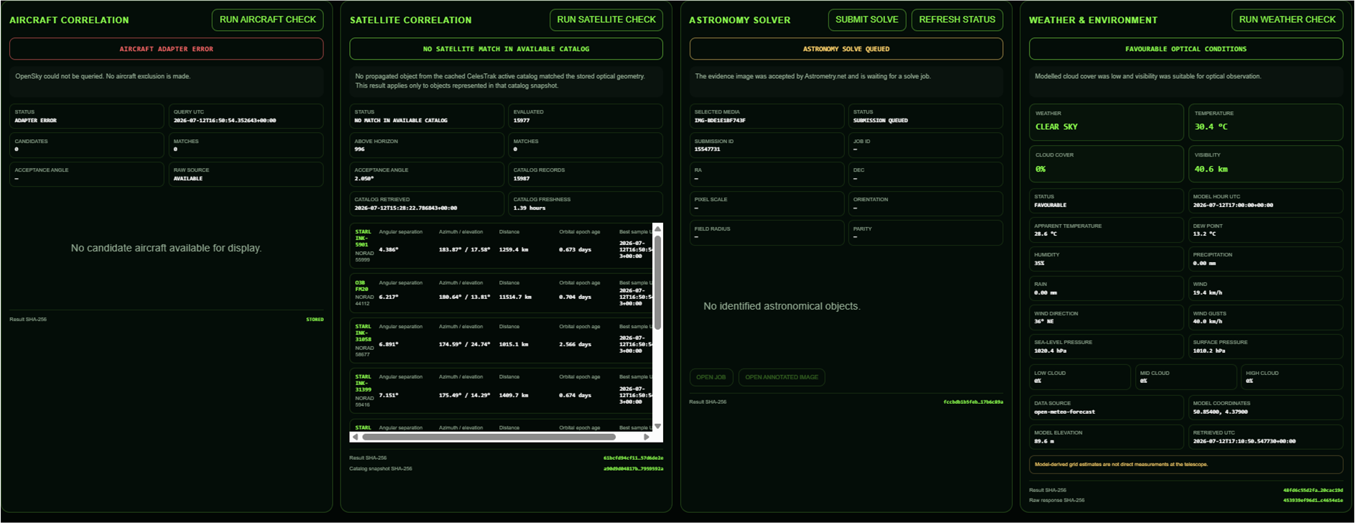Click the satellite list scroll-up arrow
The width and height of the screenshot is (1355, 523).
coord(657,228)
